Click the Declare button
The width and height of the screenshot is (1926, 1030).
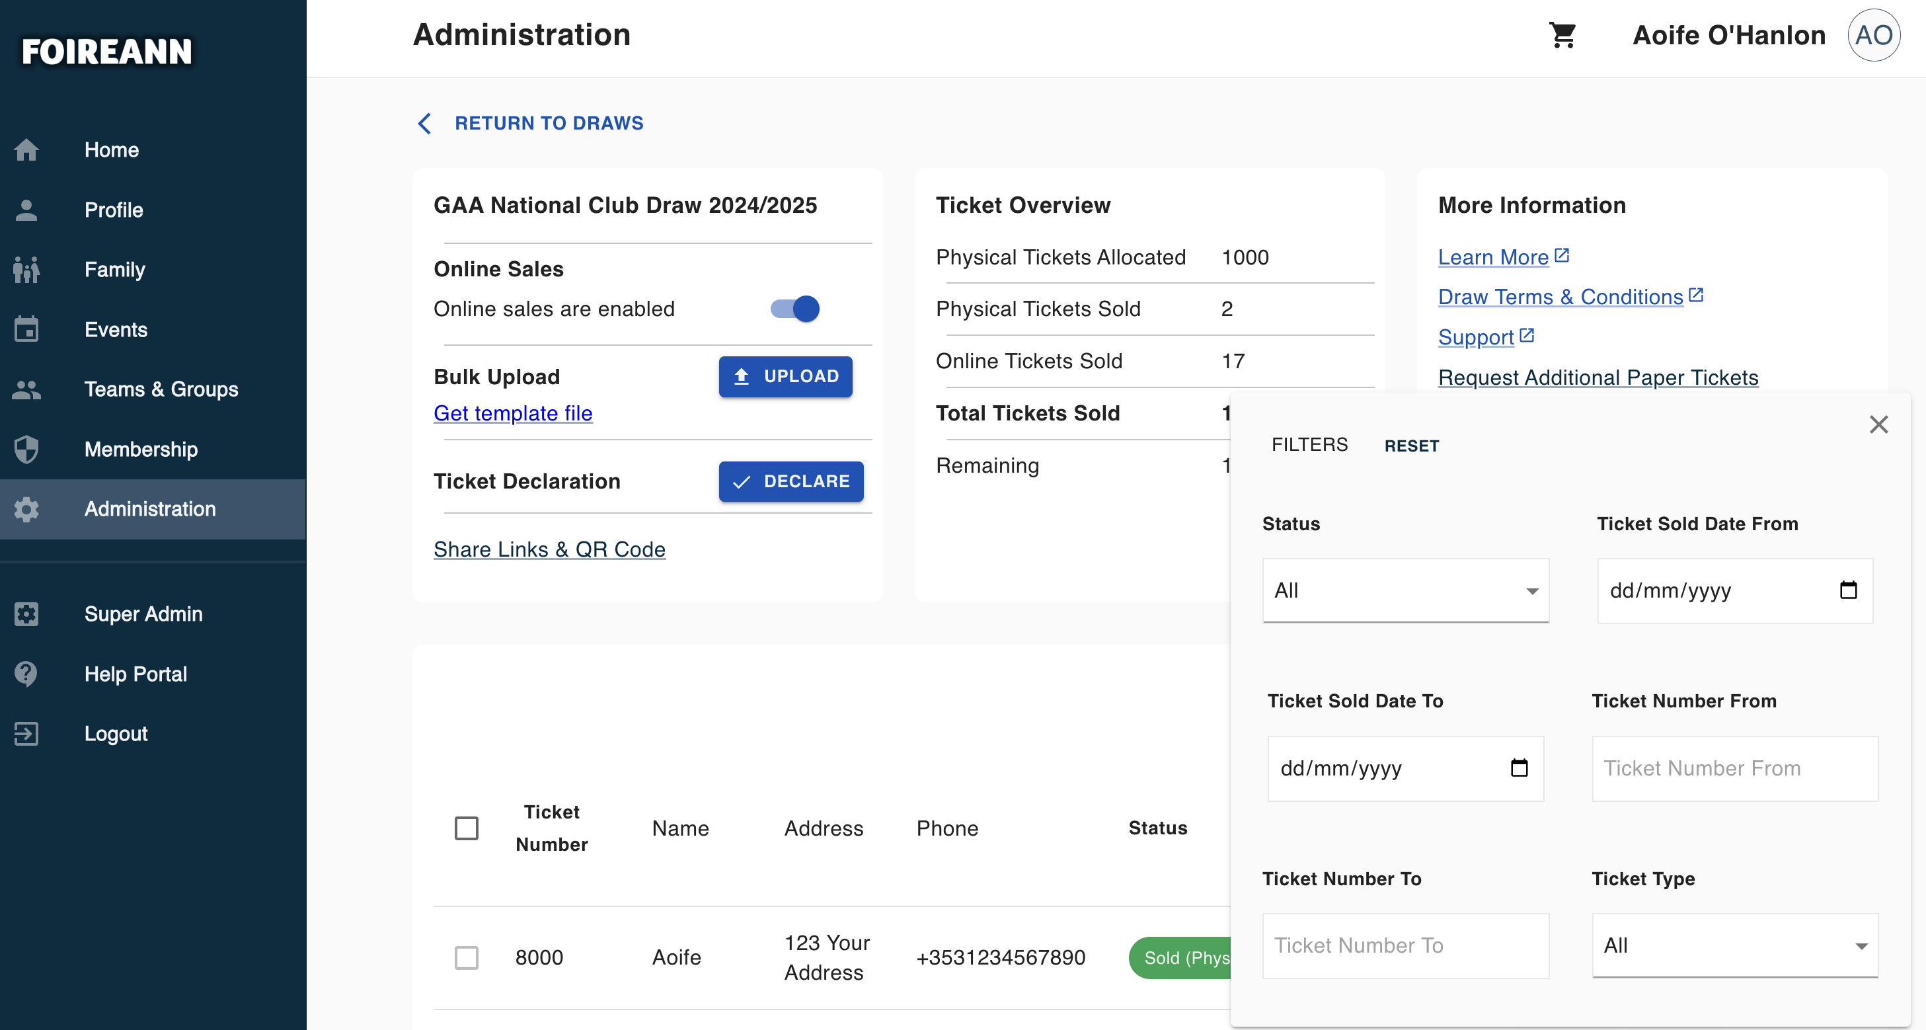tap(791, 481)
